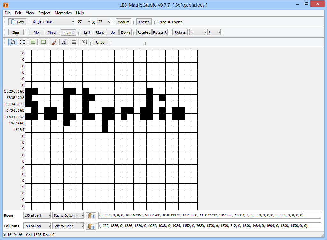Click the Rows data output field
The image size is (327, 240).
[209, 215]
